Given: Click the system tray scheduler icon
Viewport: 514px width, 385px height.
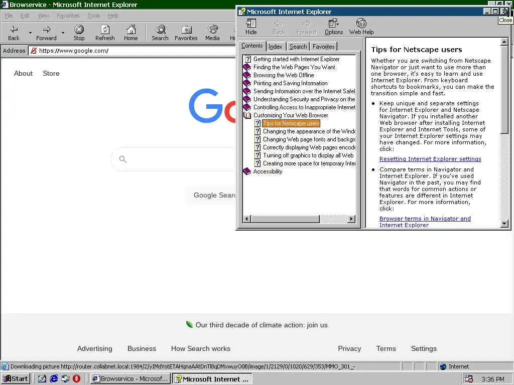Looking at the screenshot, I should (469, 379).
